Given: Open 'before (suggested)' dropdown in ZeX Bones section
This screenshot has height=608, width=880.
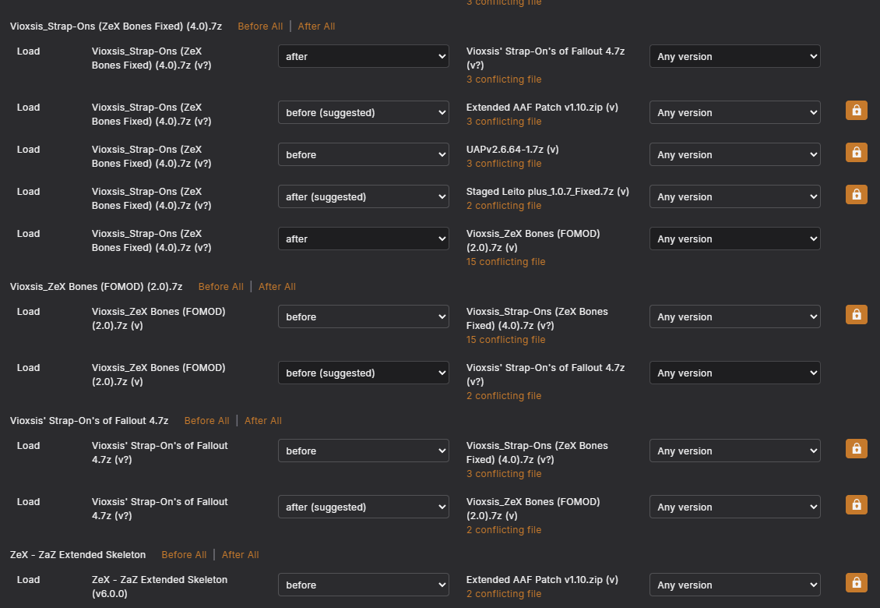Looking at the screenshot, I should [x=364, y=373].
